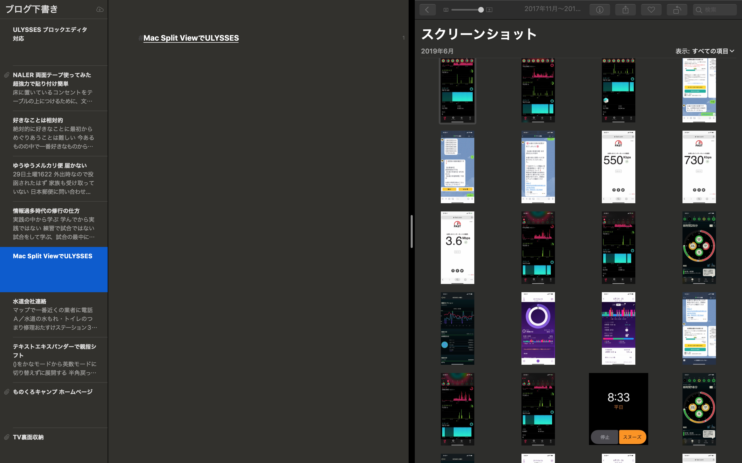Select the 550 Kbps fast.com screenshot thumbnail

618,167
